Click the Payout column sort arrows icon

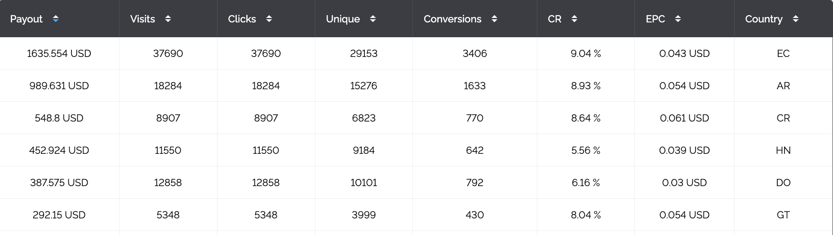click(x=56, y=19)
